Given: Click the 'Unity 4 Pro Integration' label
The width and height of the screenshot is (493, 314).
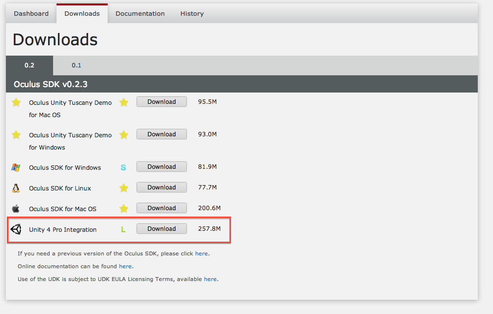Looking at the screenshot, I should click(62, 230).
